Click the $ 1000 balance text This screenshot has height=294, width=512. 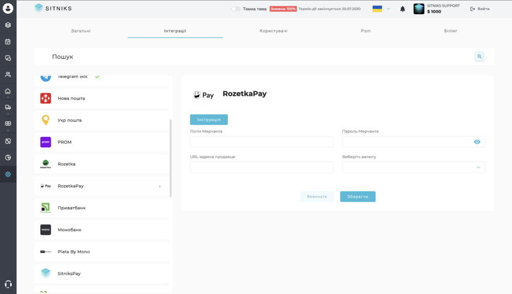coord(434,12)
